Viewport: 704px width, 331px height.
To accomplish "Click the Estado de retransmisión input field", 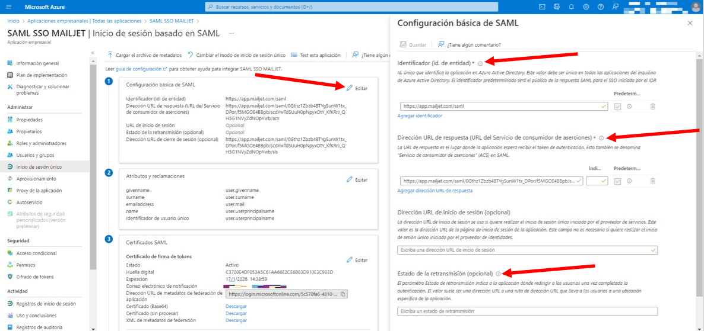I will 528,311.
